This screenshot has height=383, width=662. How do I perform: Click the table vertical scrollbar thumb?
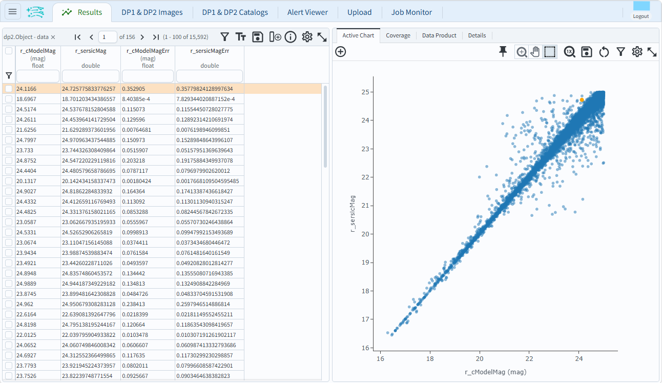point(325,126)
